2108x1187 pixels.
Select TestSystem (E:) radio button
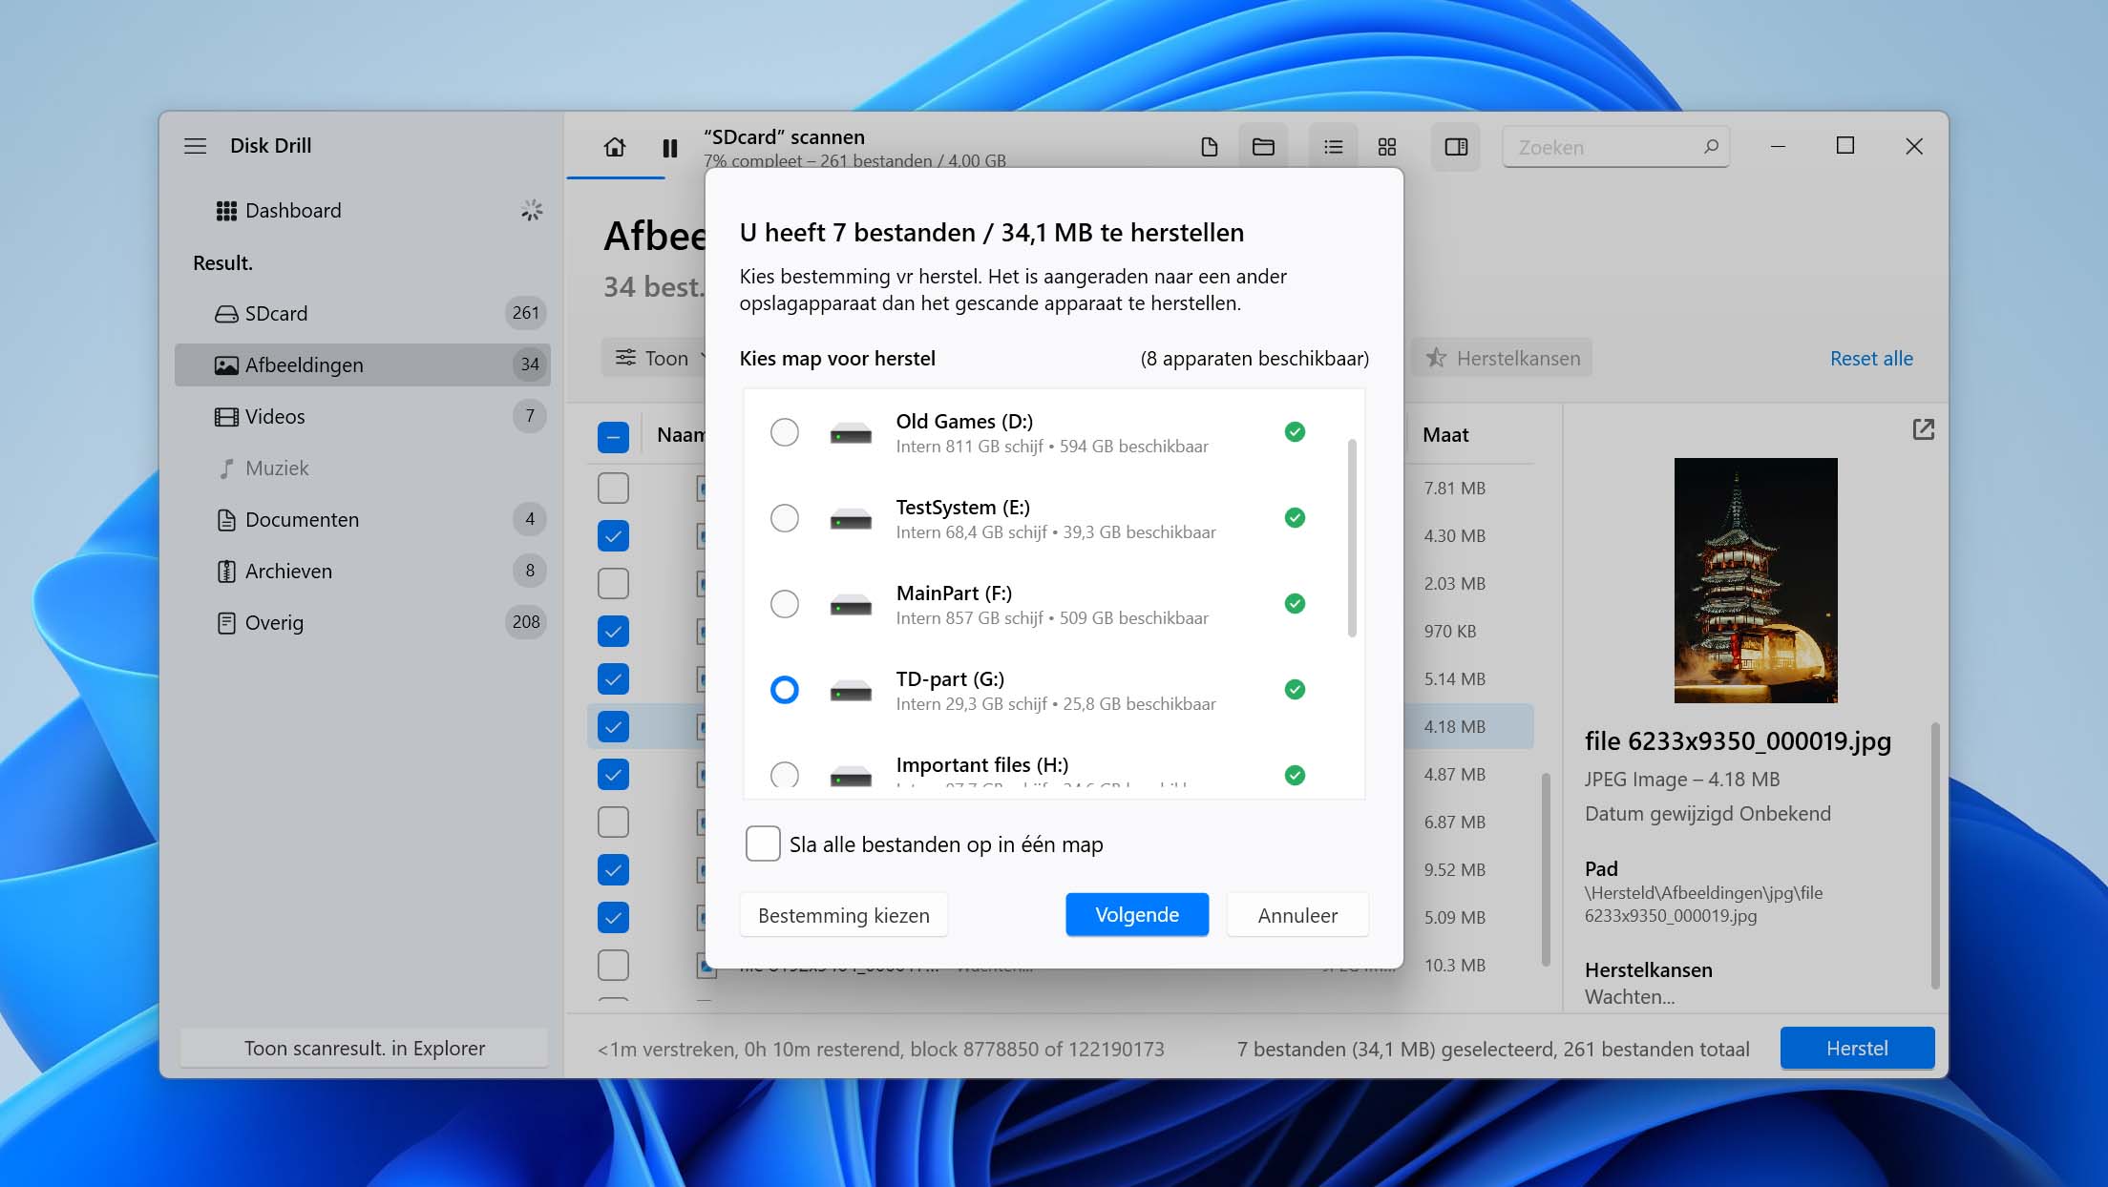pos(784,518)
